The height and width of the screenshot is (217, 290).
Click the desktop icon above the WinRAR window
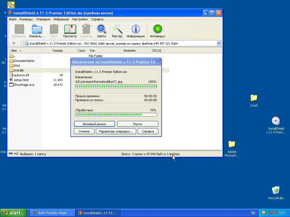click(11, 5)
